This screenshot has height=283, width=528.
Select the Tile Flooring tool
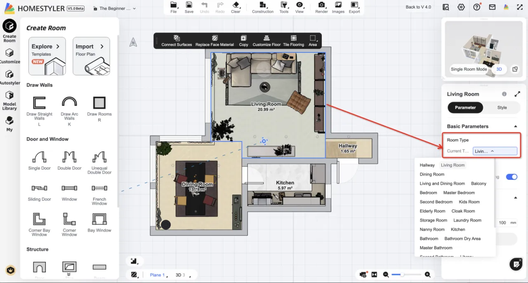pos(293,40)
